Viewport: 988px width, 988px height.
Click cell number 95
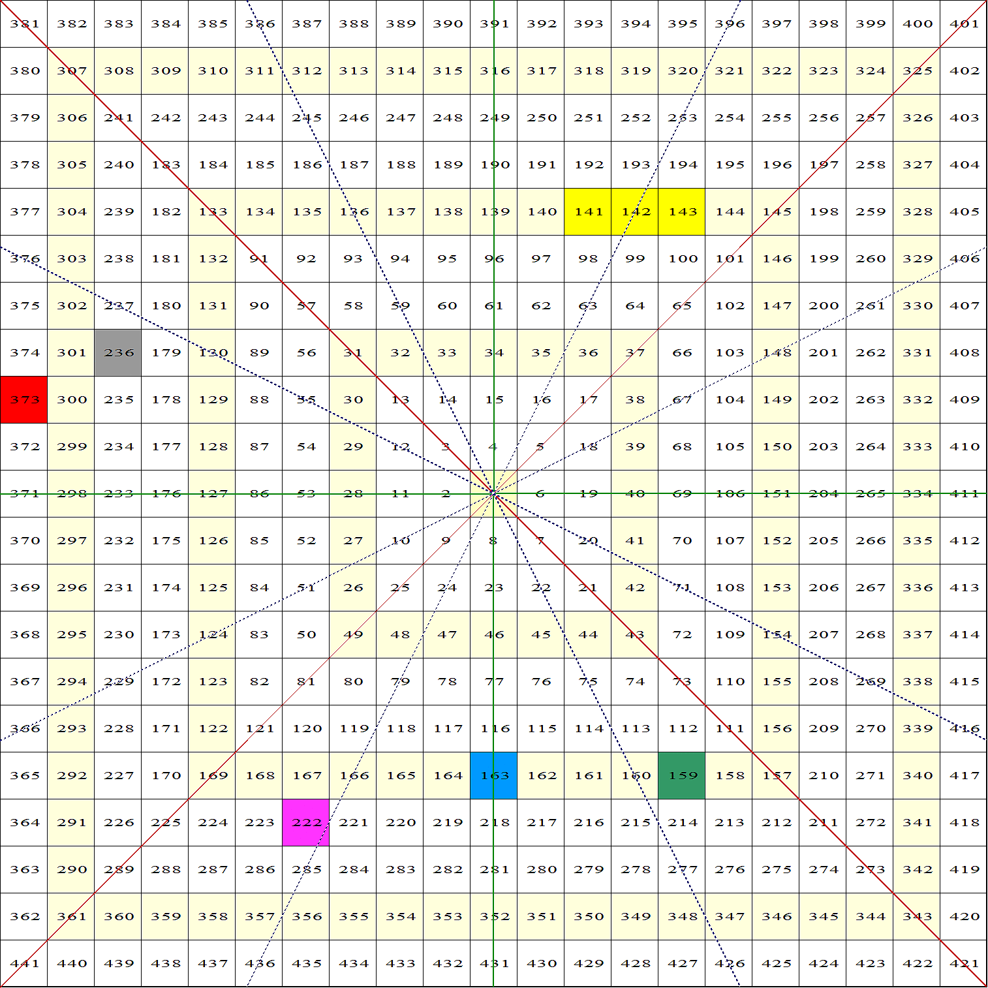(x=446, y=258)
